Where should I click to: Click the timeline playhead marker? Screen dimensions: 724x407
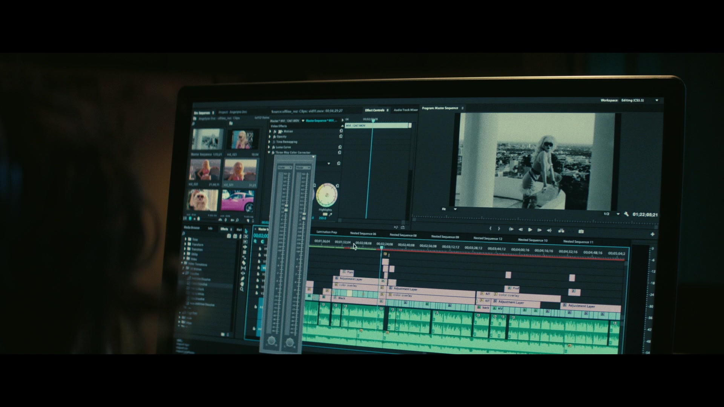382,248
